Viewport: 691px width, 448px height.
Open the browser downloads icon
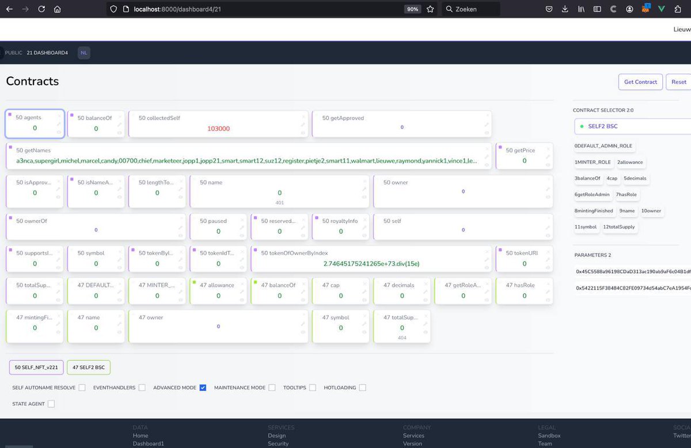point(565,9)
